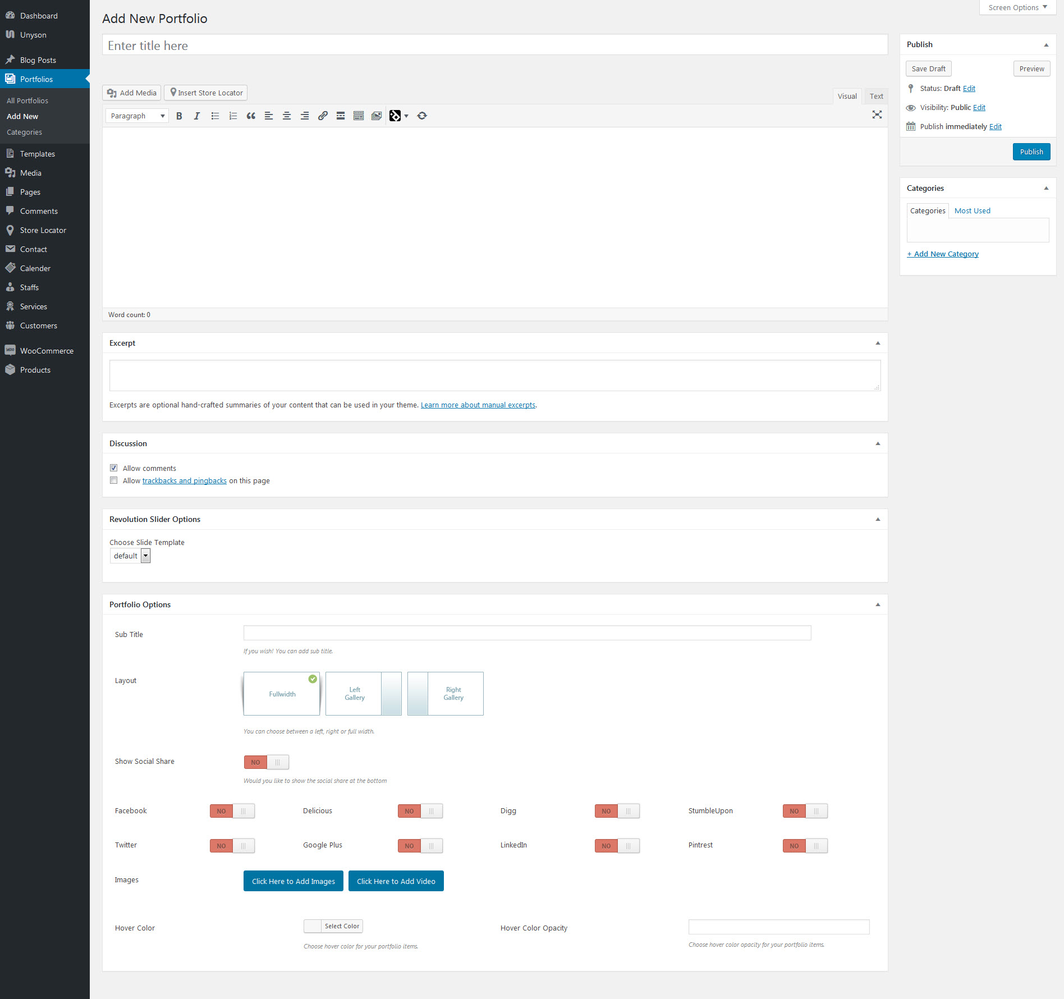
Task: Insert a blockquote using toolbar icon
Action: point(251,116)
